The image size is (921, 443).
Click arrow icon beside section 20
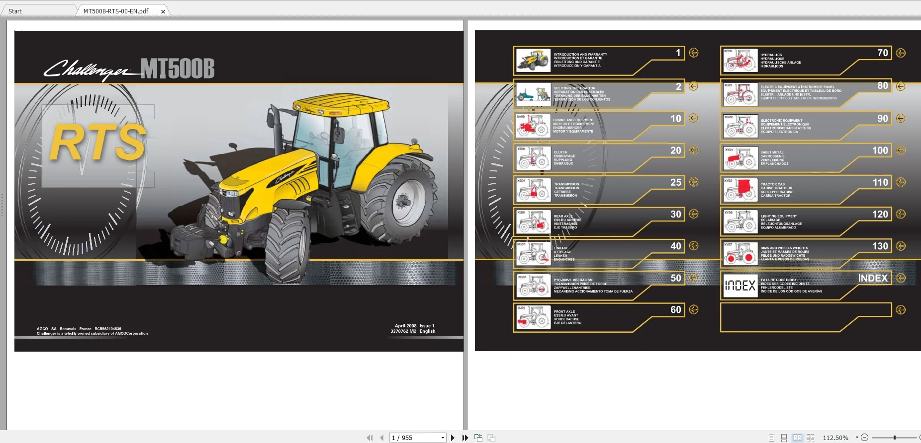(693, 149)
